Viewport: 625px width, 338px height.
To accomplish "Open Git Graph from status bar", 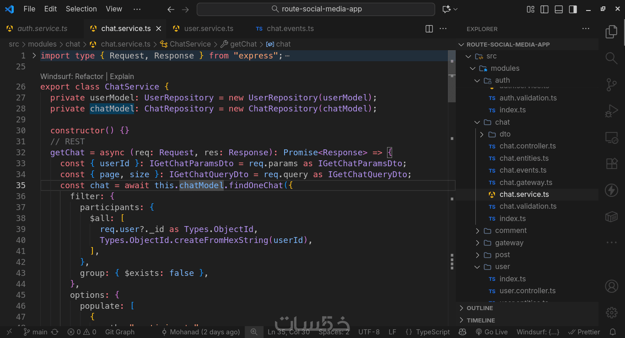I will [x=120, y=332].
